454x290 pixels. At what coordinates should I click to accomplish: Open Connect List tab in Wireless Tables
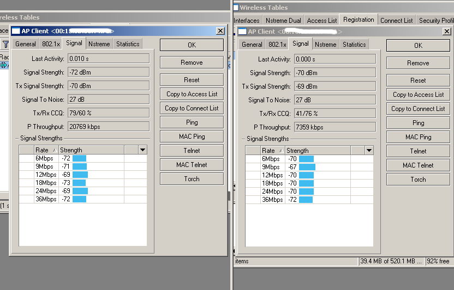pos(396,21)
